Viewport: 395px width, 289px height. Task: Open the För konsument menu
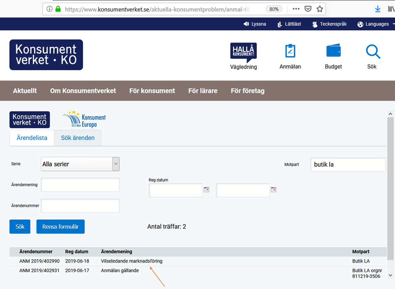pyautogui.click(x=152, y=91)
